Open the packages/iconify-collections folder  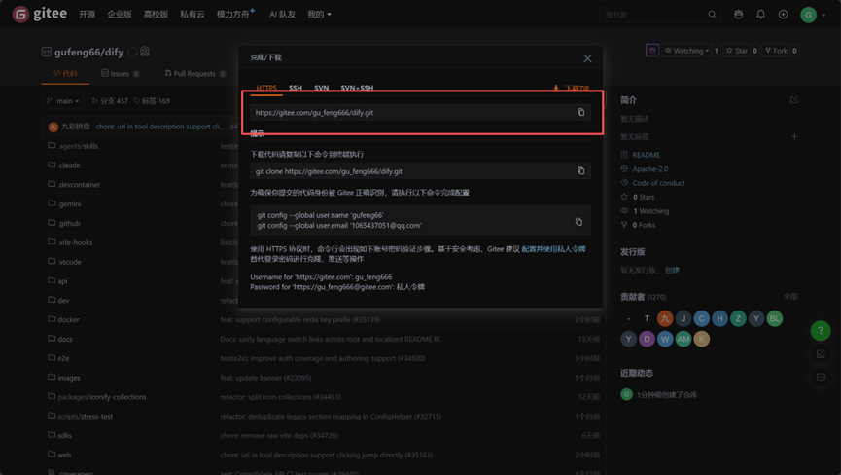coord(102,397)
